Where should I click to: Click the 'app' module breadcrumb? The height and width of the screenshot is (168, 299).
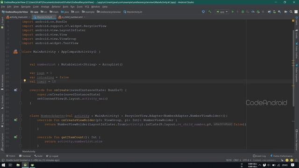(34, 12)
